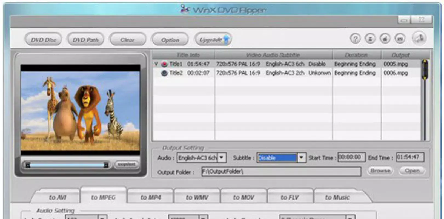
Task: Open the help question mark icon
Action: coord(355,39)
